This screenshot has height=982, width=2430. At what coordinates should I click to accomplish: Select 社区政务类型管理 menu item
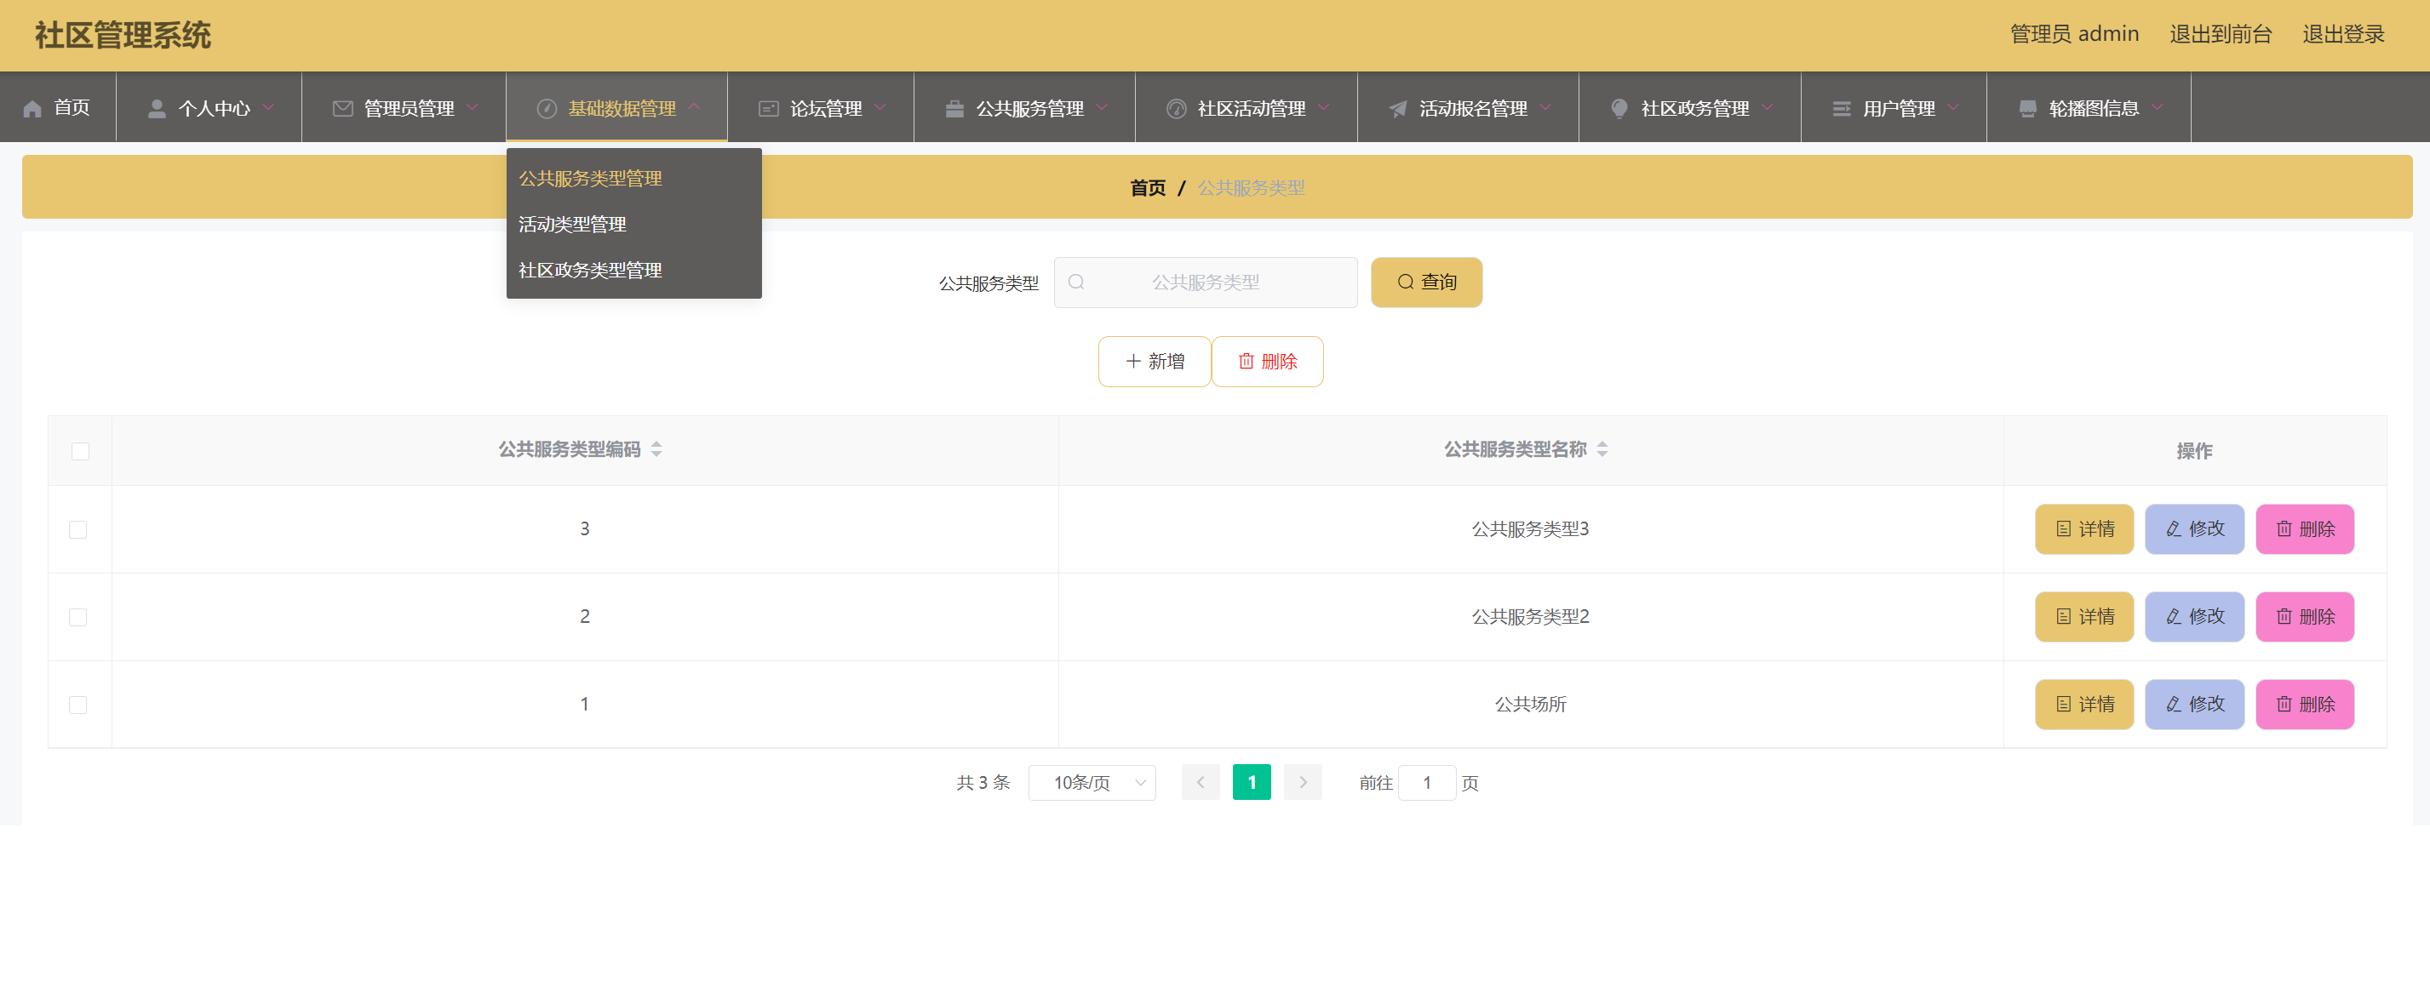589,270
